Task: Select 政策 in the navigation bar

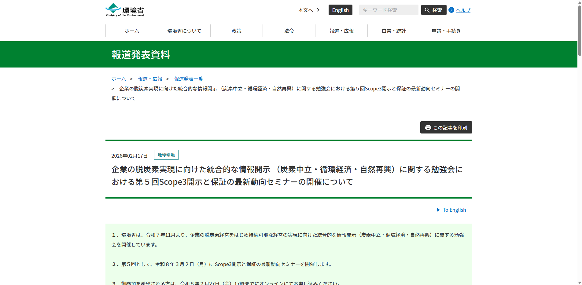Action: point(237,31)
